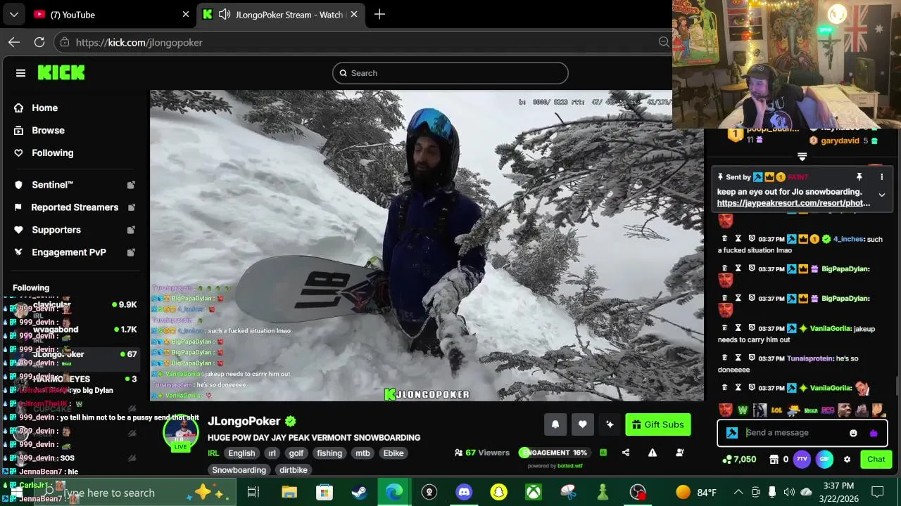Open the GIF picker button
Viewport: 901px width, 506px height.
825,459
